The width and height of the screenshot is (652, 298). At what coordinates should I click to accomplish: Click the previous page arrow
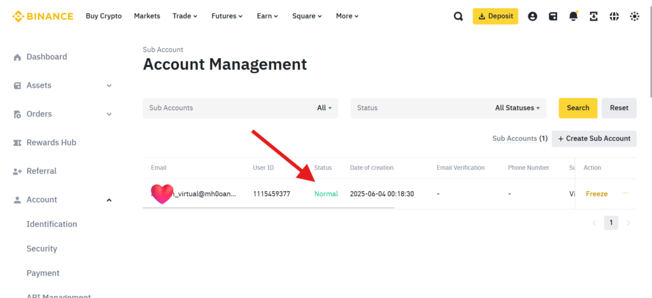click(x=594, y=223)
